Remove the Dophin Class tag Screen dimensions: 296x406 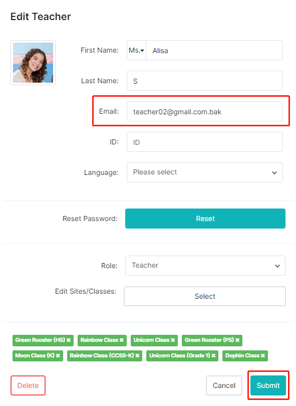(x=263, y=356)
